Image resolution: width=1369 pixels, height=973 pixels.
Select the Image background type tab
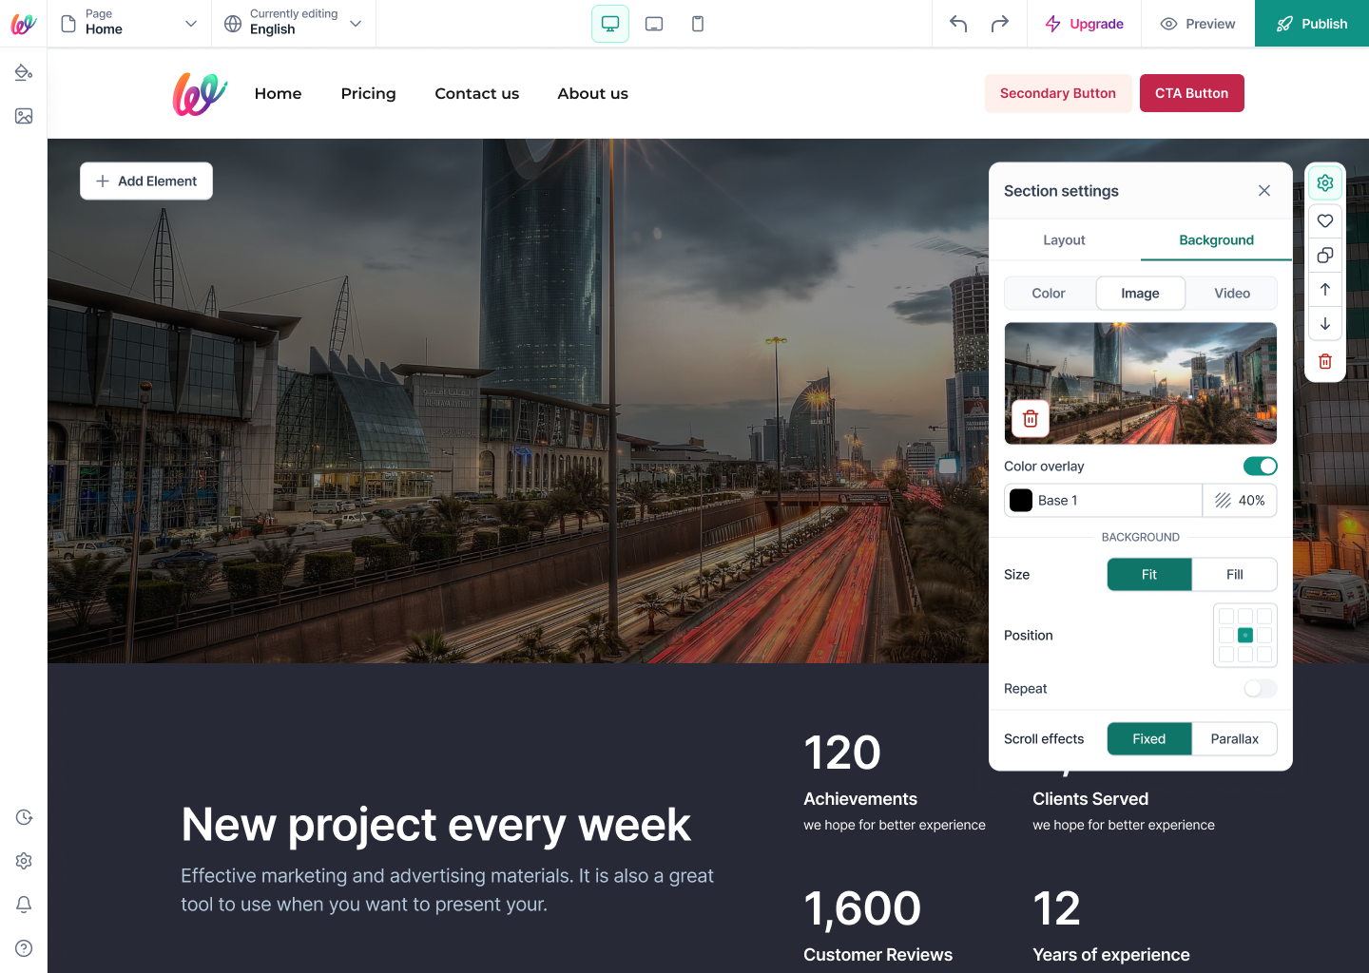click(1140, 294)
